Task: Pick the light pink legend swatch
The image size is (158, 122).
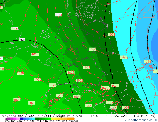Action: click(18, 119)
